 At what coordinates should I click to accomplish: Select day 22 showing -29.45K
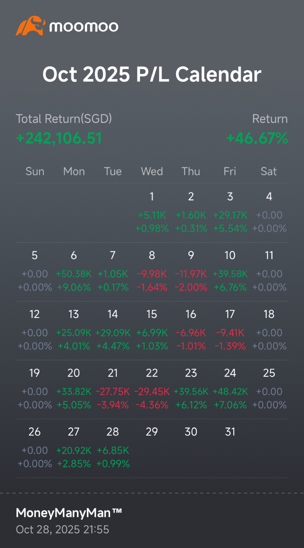point(152,391)
